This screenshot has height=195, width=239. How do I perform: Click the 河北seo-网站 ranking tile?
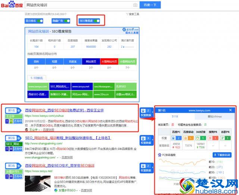pyautogui.click(x=82, y=94)
